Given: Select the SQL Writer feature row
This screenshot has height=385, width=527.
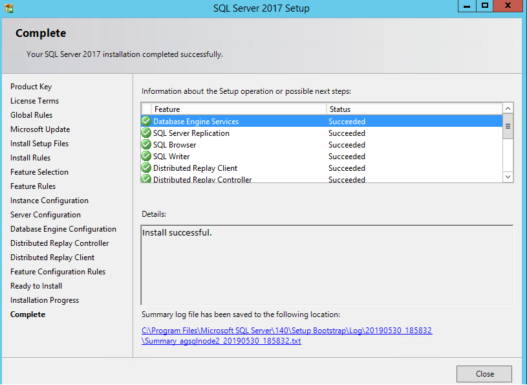Looking at the screenshot, I should [x=322, y=157].
